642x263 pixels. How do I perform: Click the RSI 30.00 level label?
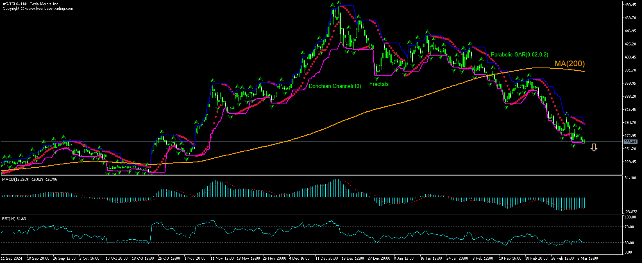click(x=630, y=243)
